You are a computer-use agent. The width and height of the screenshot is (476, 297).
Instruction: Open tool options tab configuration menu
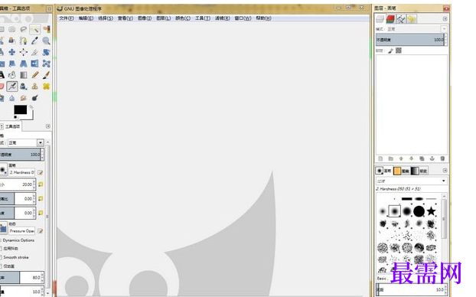[x=48, y=126]
